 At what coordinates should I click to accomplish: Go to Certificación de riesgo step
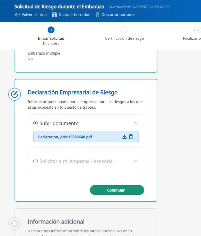tap(124, 38)
